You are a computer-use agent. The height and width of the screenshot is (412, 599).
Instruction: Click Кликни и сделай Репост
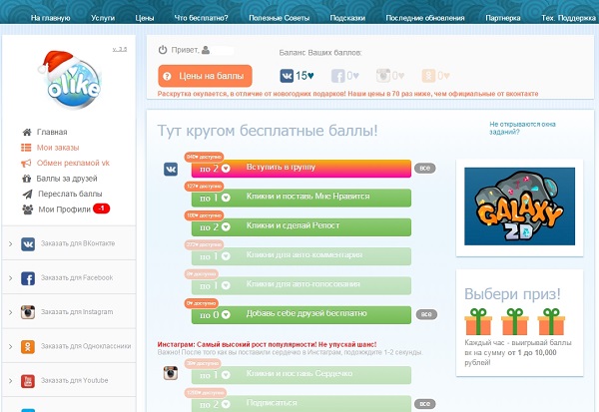[x=301, y=226]
